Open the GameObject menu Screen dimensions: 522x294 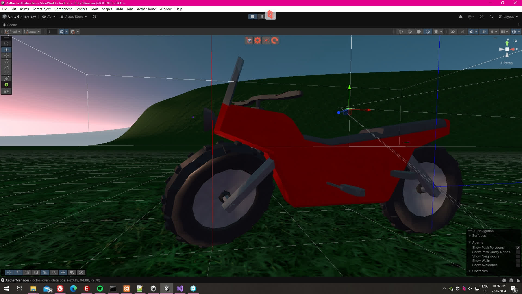(41, 9)
